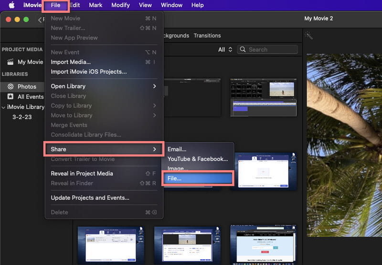Viewport: 382px width, 265px height.
Task: Open the Mark menu
Action: pos(95,5)
